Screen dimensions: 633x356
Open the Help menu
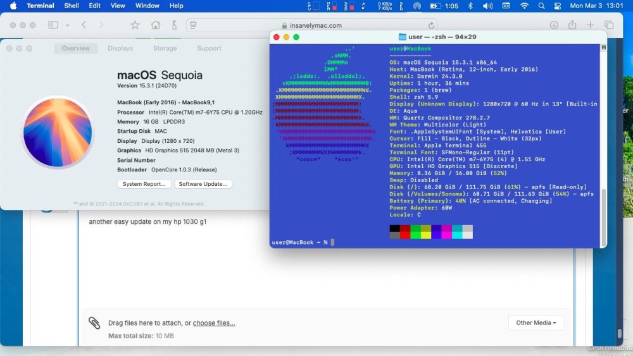(176, 6)
